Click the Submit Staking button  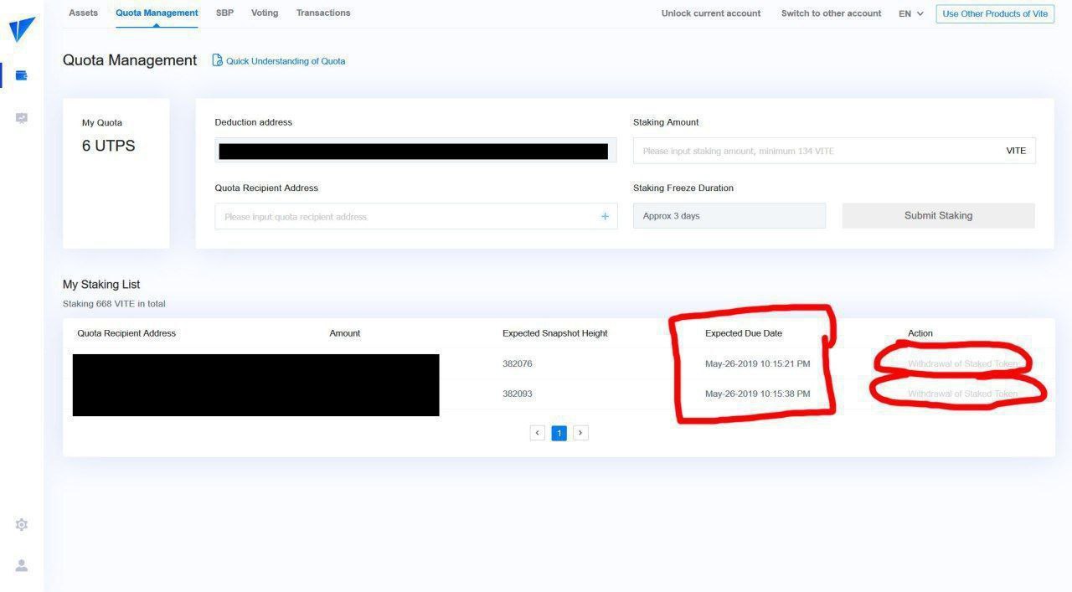(938, 215)
